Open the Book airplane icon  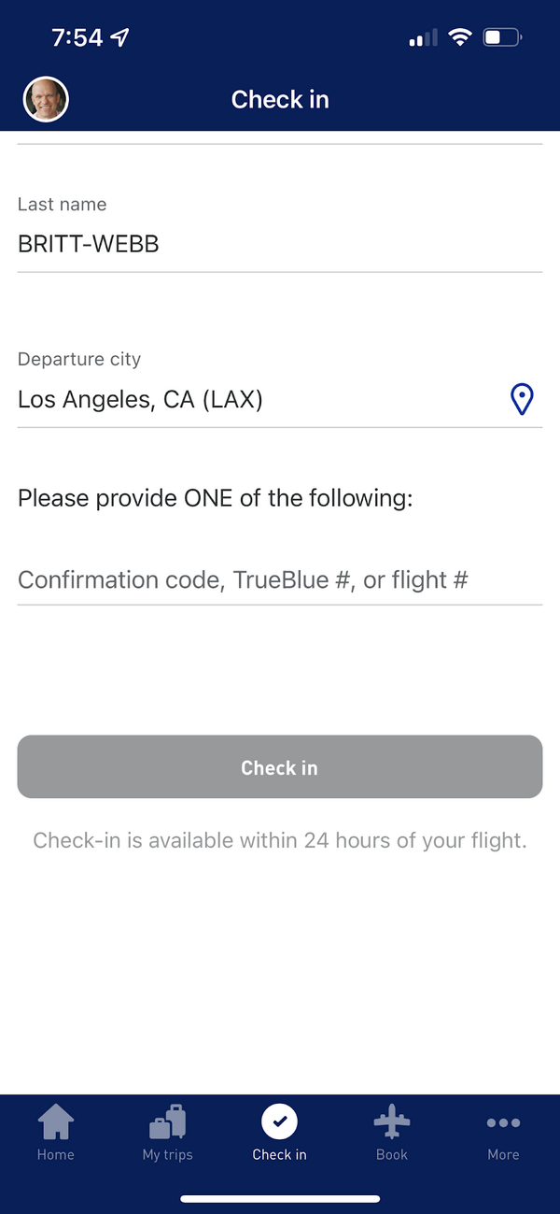click(392, 1121)
